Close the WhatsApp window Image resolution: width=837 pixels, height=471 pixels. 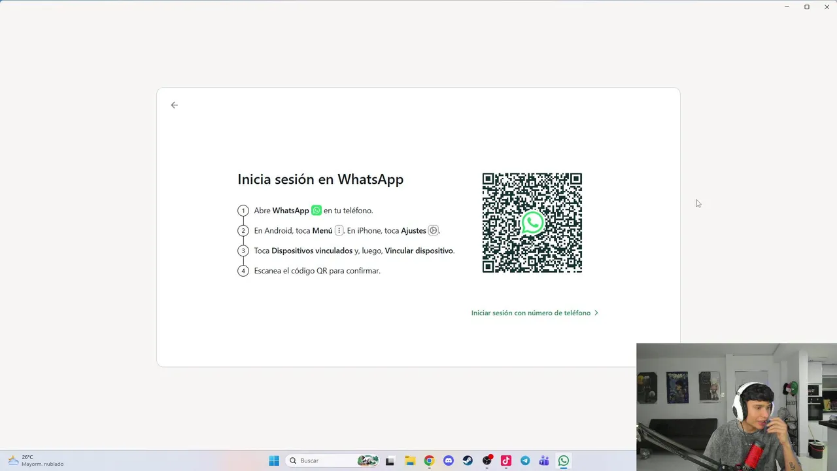pos(827,7)
